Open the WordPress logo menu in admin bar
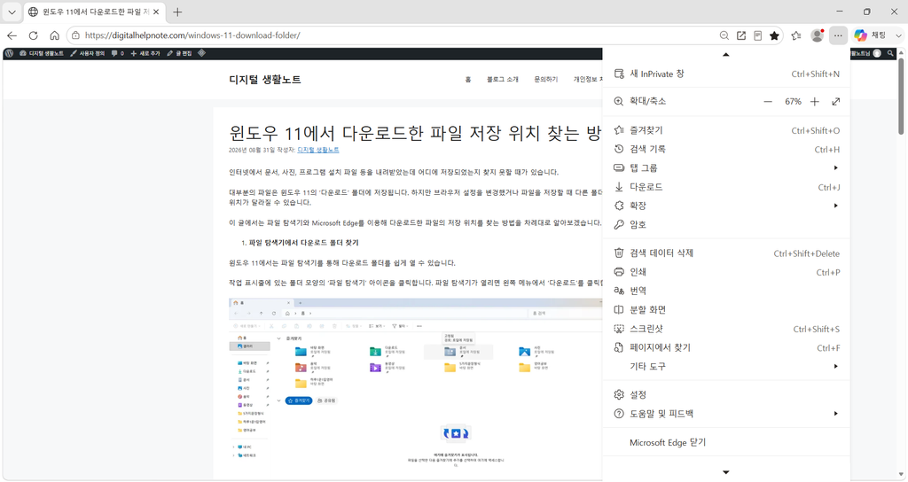 9,53
